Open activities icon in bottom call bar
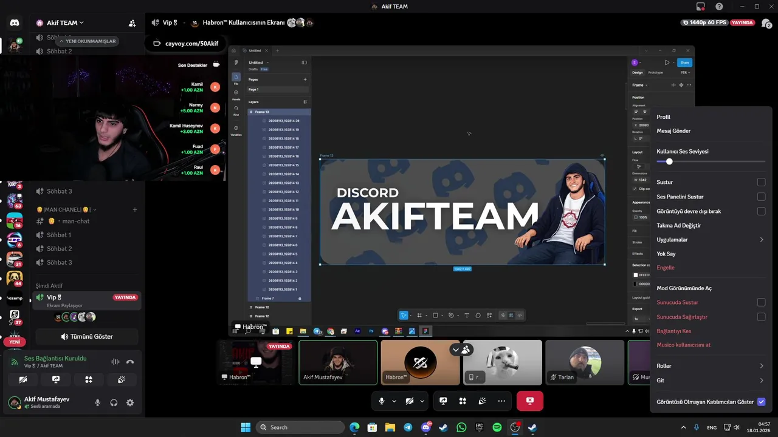The width and height of the screenshot is (778, 437). [463, 401]
